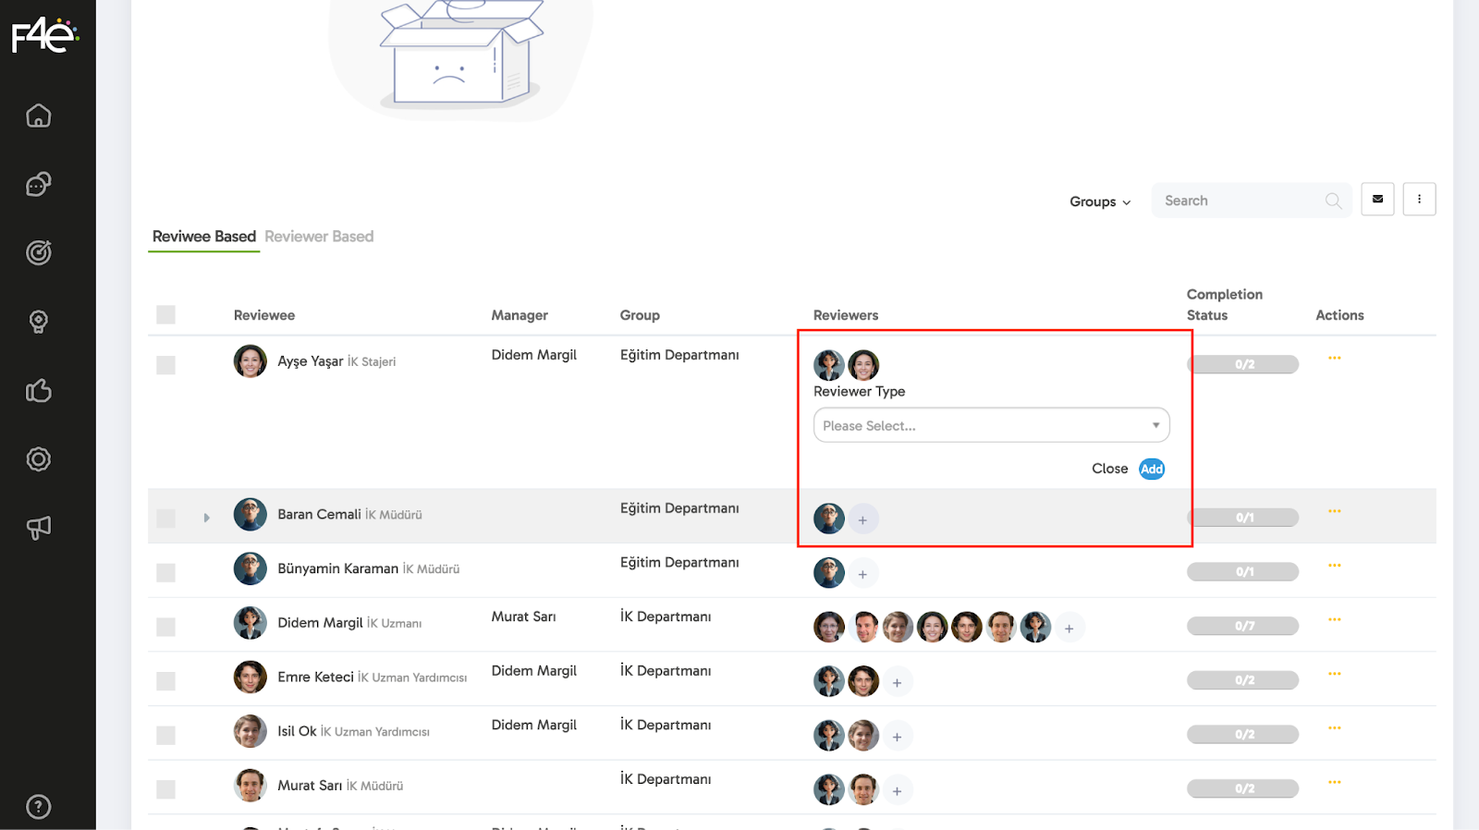Viewport: 1479px width, 830px height.
Task: Open the help question mark icon
Action: coord(39,807)
